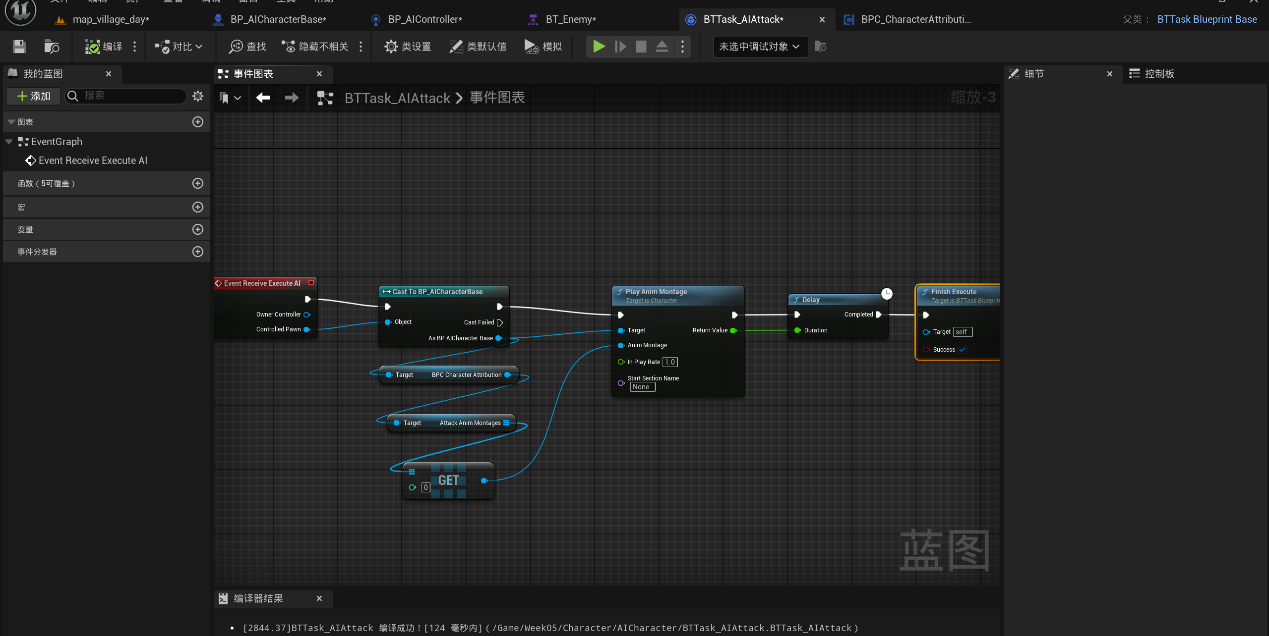The image size is (1269, 636).
Task: Open 类设置 class settings
Action: click(408, 47)
